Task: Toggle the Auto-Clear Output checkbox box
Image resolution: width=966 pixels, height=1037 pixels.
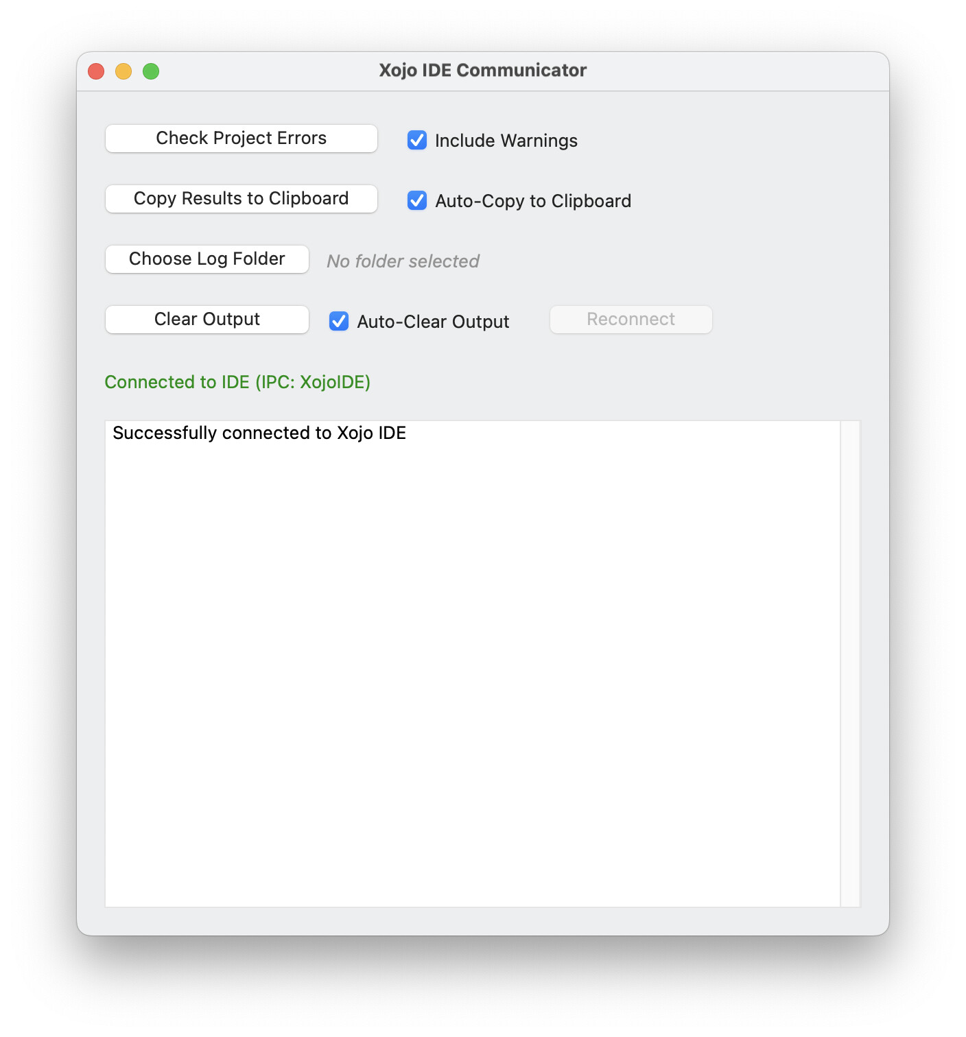Action: tap(339, 321)
